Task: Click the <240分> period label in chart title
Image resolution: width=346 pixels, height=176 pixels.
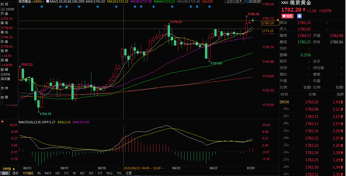Action: [x=38, y=2]
